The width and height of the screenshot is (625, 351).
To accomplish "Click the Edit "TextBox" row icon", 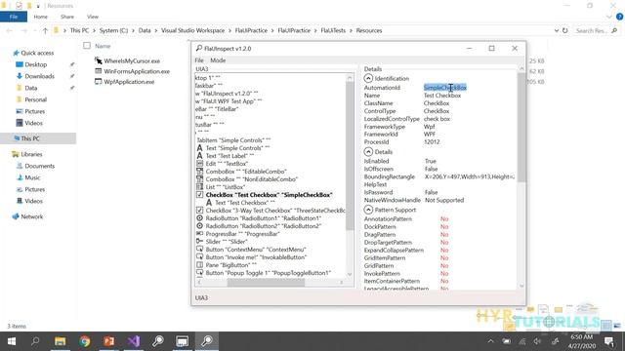I will coord(199,164).
